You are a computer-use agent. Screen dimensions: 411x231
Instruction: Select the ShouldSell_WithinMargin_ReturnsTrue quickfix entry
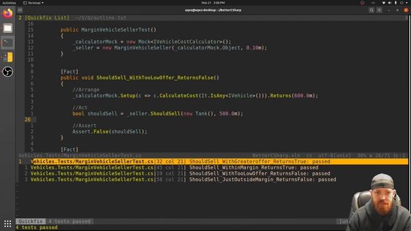tap(174, 167)
